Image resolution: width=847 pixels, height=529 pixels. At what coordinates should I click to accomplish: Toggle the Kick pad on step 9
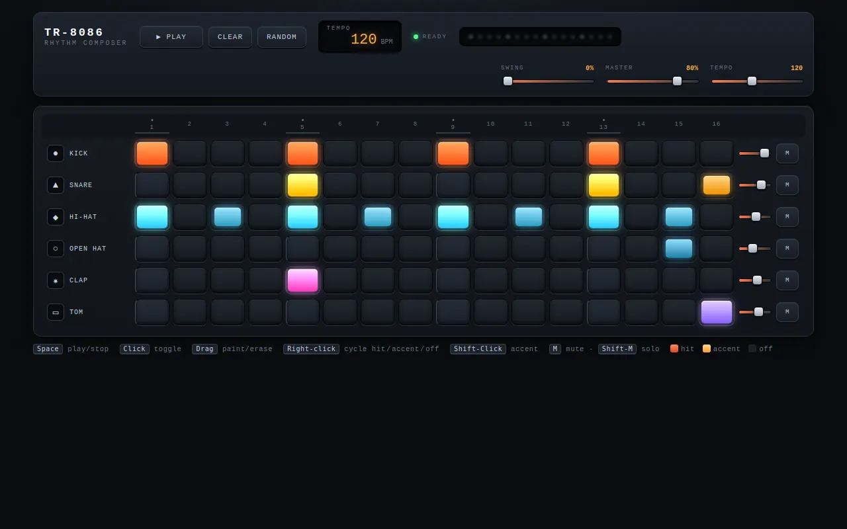click(x=453, y=153)
